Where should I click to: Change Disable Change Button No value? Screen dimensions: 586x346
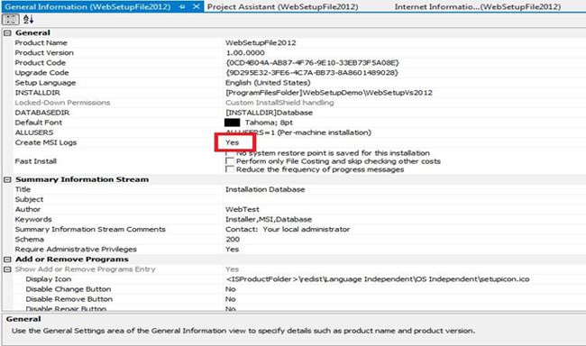231,289
